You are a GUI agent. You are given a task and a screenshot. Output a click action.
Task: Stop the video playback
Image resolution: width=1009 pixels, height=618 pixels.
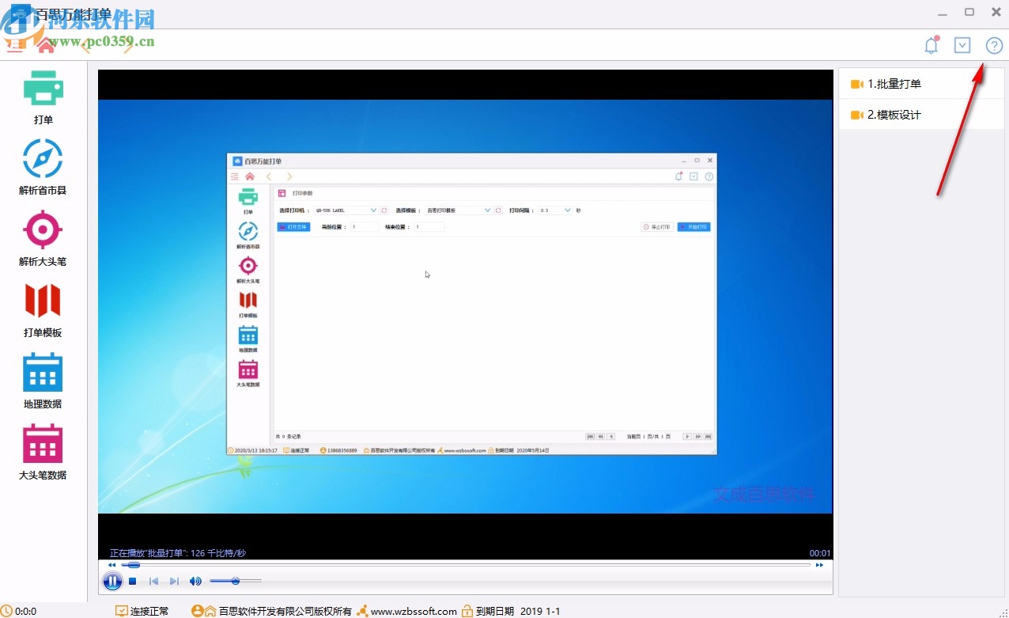pyautogui.click(x=133, y=581)
